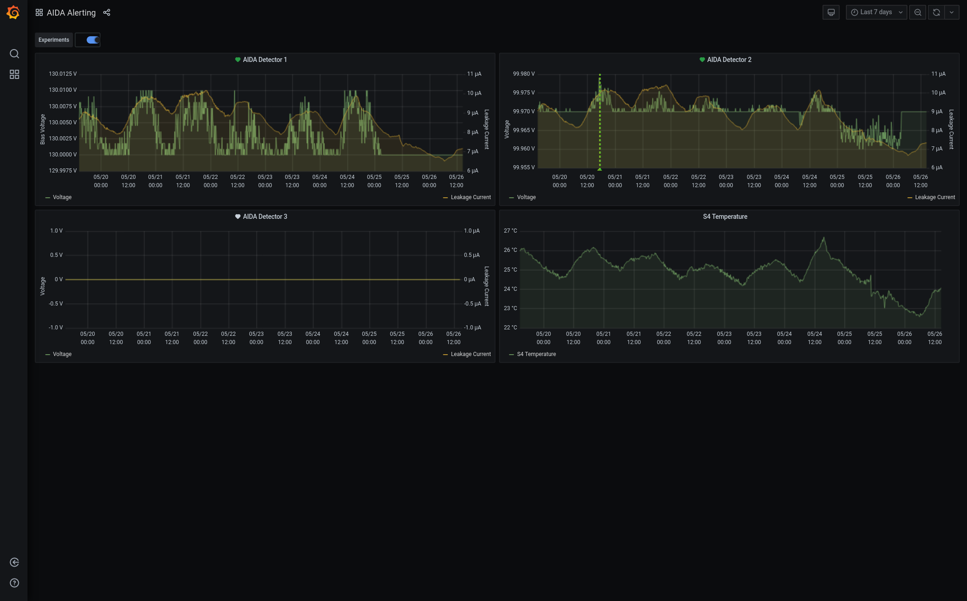Click the green annotation marker in Detector 2
Screen dimensions: 967x601
pos(600,169)
